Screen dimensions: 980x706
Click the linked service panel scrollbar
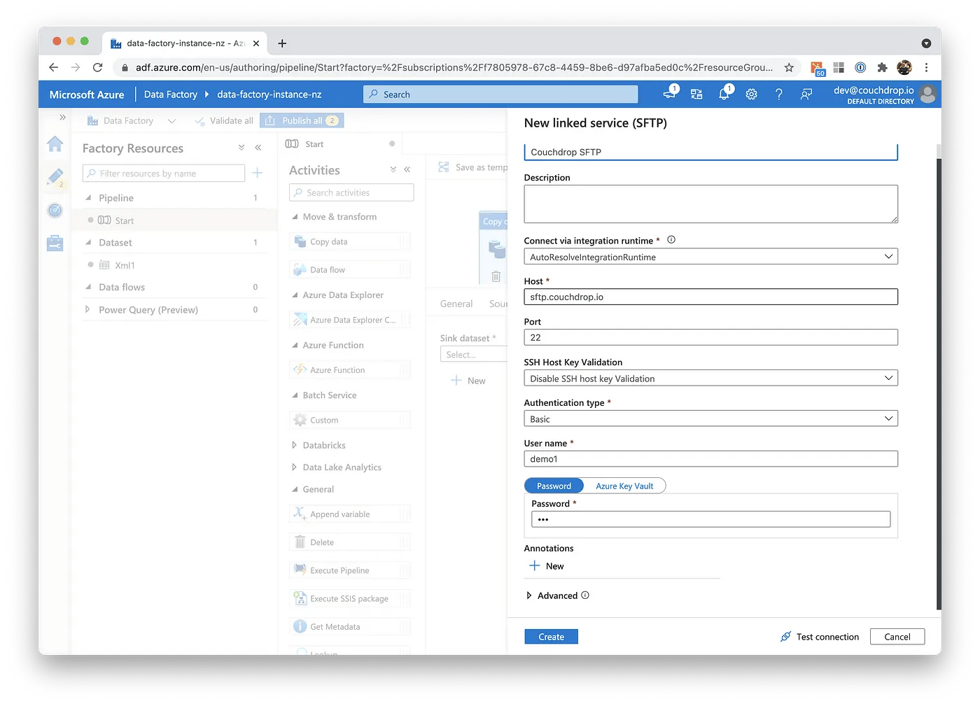tap(939, 383)
